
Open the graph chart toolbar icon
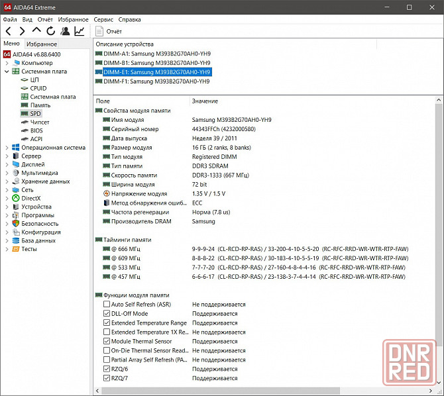(x=80, y=31)
